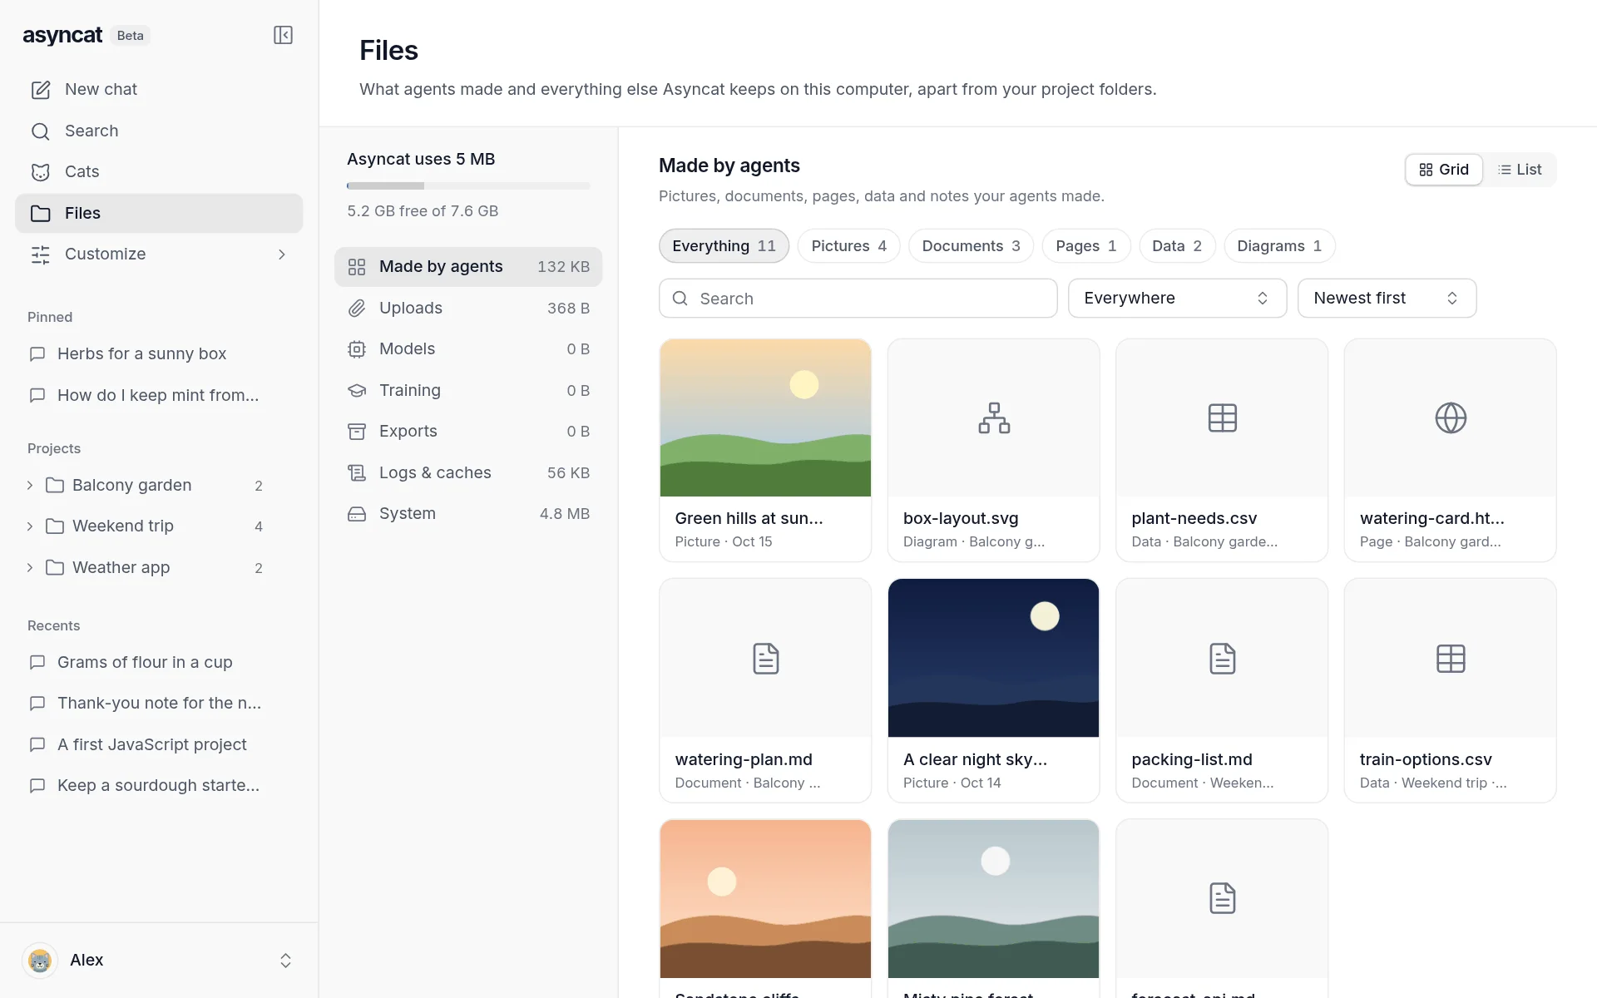
Task: Expand the Weekend trip project
Action: tap(30, 526)
